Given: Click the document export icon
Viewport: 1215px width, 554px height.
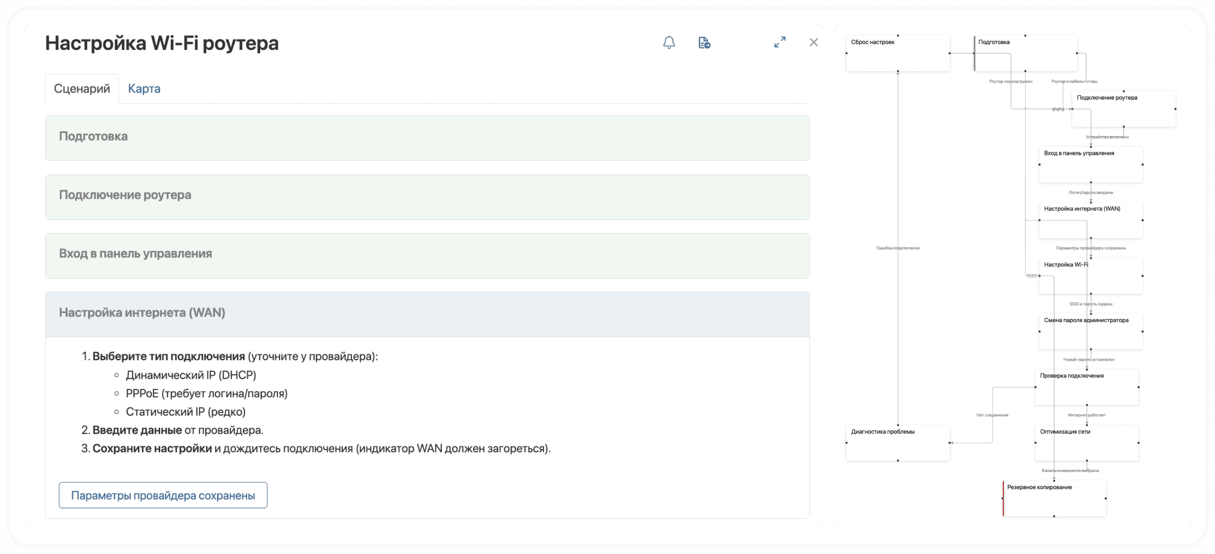Looking at the screenshot, I should 704,43.
